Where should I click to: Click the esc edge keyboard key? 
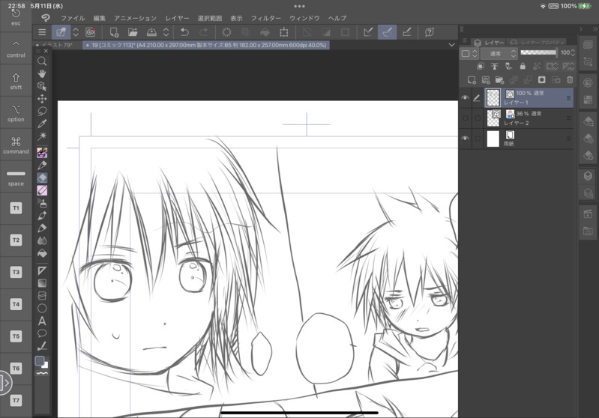[x=16, y=17]
